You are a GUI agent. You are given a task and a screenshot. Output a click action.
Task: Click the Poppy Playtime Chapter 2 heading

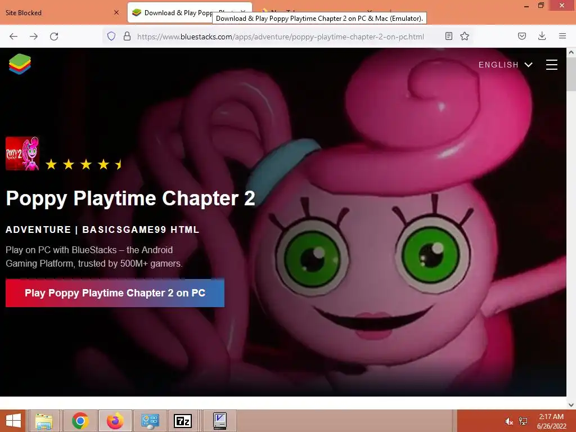tap(130, 199)
